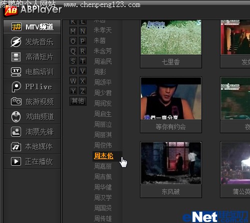Click the 戏曲频道 opera mask icon
250x223 pixels.
click(x=16, y=117)
